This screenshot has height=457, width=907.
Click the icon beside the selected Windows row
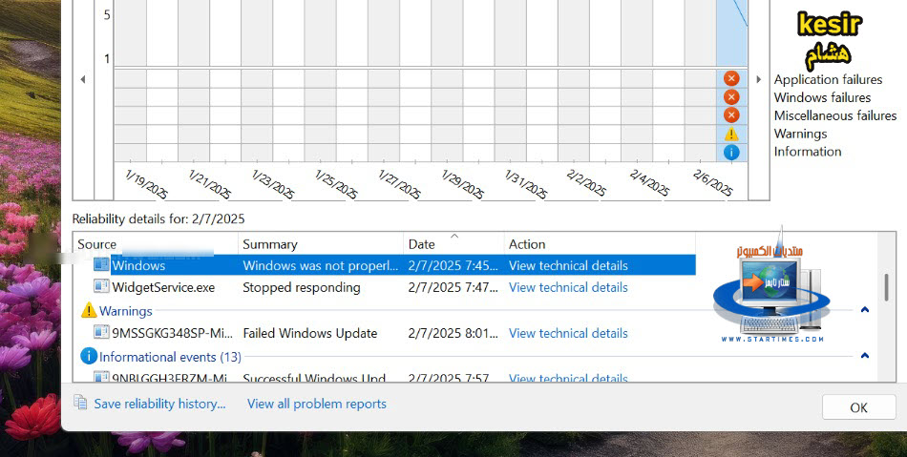102,264
